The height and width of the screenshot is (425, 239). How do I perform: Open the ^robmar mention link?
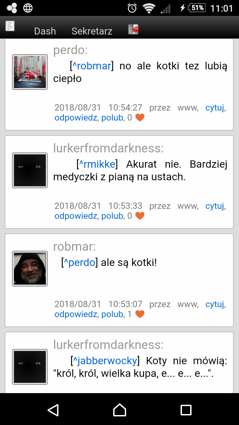pyautogui.click(x=92, y=66)
